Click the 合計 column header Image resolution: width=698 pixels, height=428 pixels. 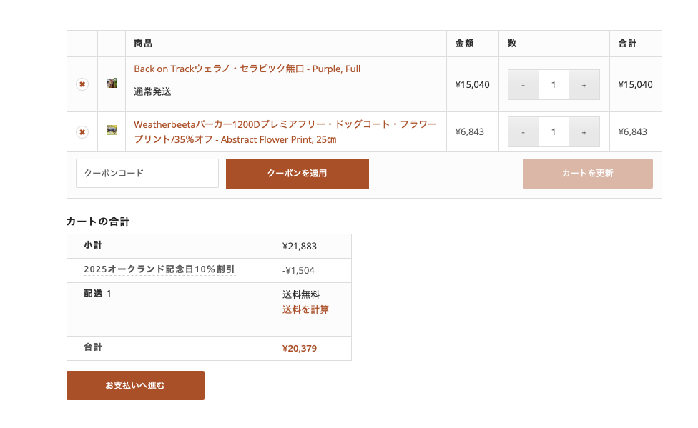(627, 44)
